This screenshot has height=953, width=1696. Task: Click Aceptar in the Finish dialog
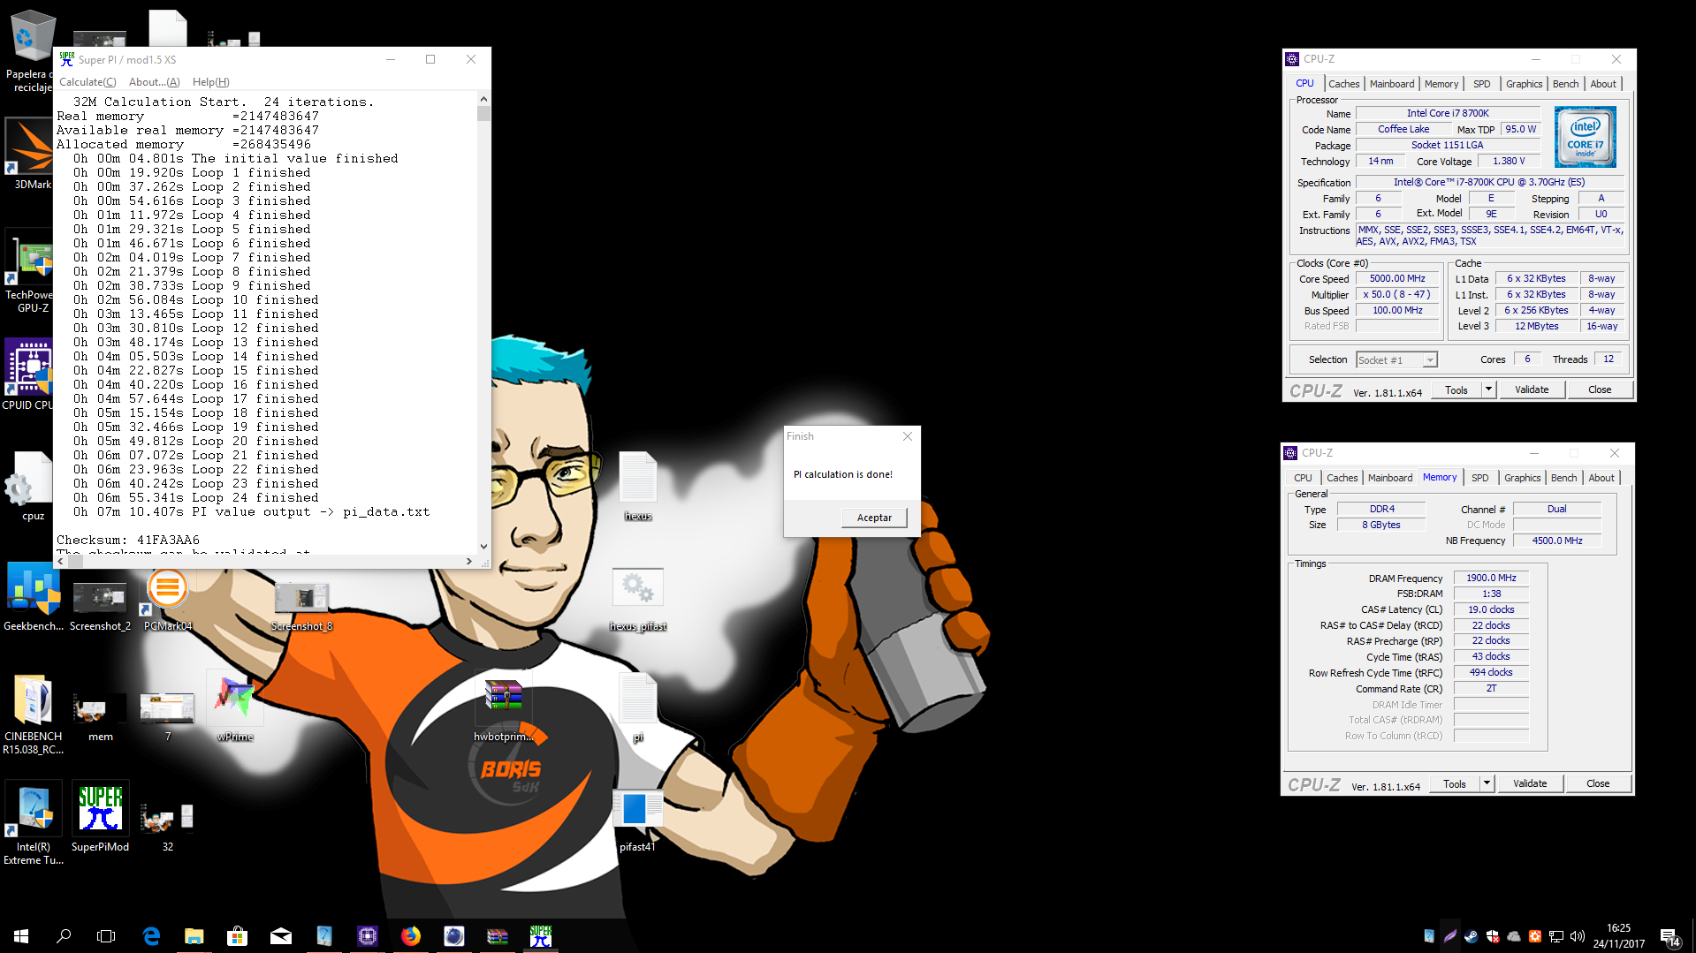[874, 518]
